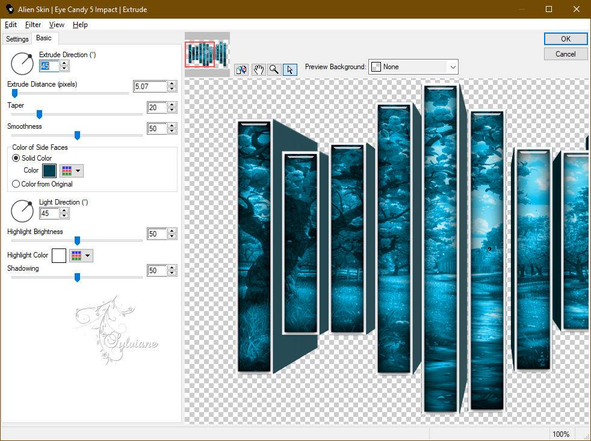Open the Filter menu
The image size is (591, 441).
pos(32,25)
